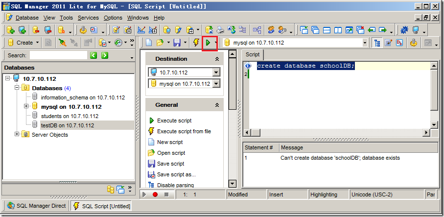Viewport: 444px width, 217px height.
Task: Select information_schema on 10.7.10.112 database
Action: click(x=83, y=97)
